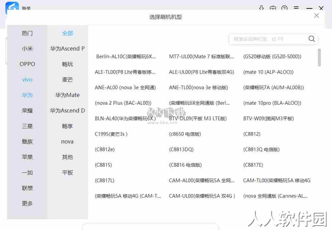Choose model CAM-TL00(荣耀畅玩5A 移动4G
Screen dimensions: 332x230
[x=277, y=180]
